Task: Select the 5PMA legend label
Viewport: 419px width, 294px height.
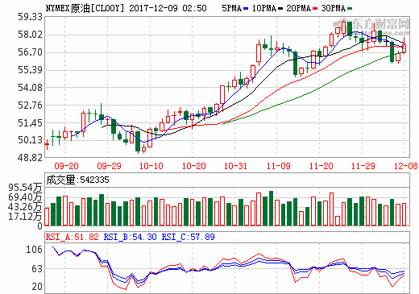Action: 231,8
